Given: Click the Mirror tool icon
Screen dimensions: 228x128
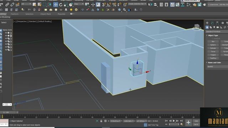Looking at the screenshot, I should [x=150, y=5].
